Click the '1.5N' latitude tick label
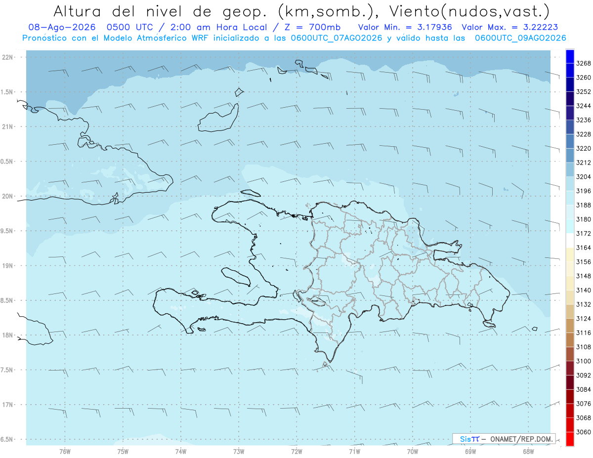The width and height of the screenshot is (593, 458). click(x=7, y=92)
